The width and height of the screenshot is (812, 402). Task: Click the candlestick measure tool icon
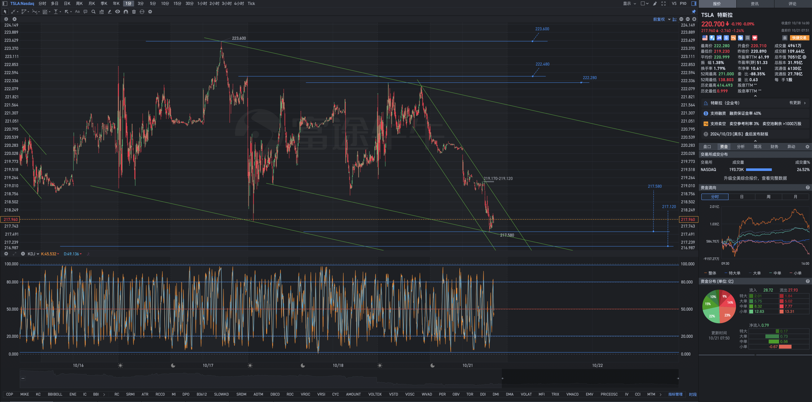tap(102, 12)
